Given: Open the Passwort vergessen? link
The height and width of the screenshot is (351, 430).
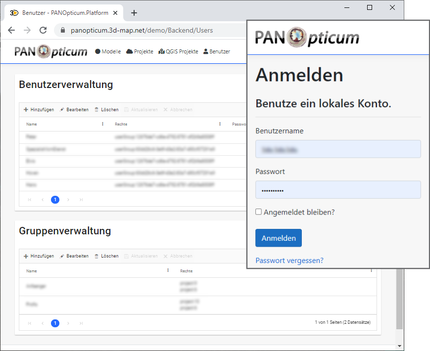Looking at the screenshot, I should point(289,261).
